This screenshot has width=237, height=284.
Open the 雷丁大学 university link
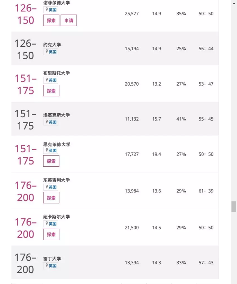[52, 259]
